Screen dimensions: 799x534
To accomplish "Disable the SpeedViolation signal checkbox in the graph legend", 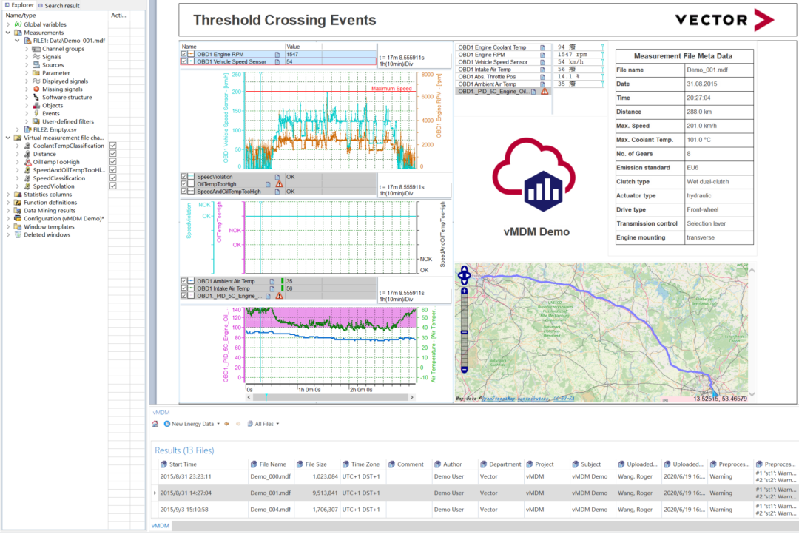I will pyautogui.click(x=184, y=177).
